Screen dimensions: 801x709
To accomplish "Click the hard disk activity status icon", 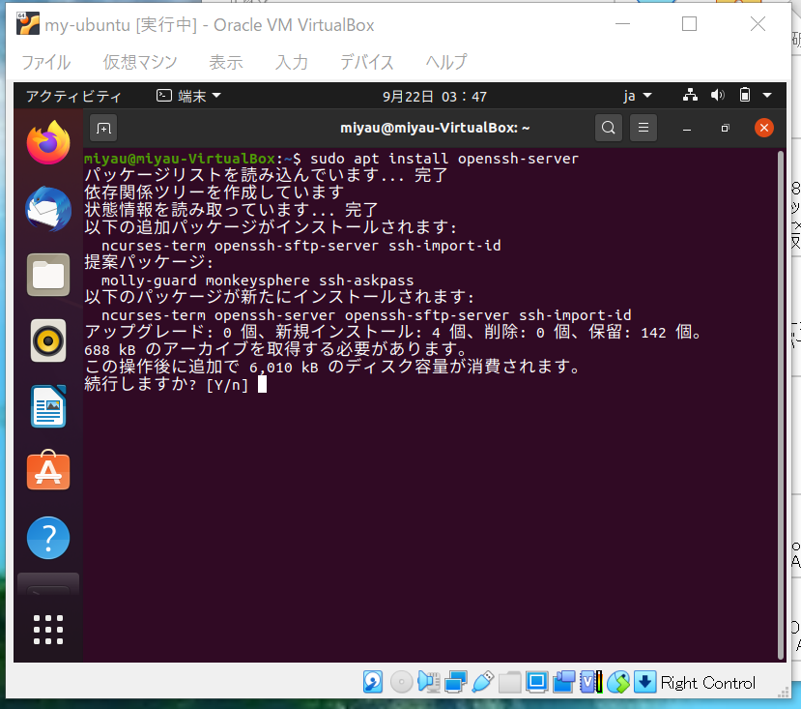I will pyautogui.click(x=373, y=682).
